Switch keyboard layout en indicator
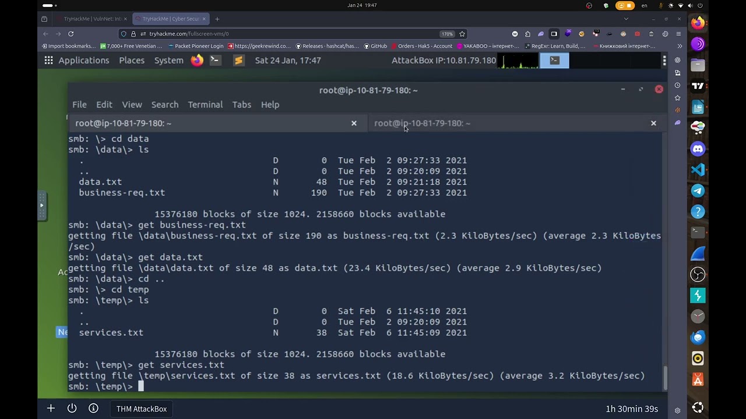The image size is (746, 419). point(644,5)
